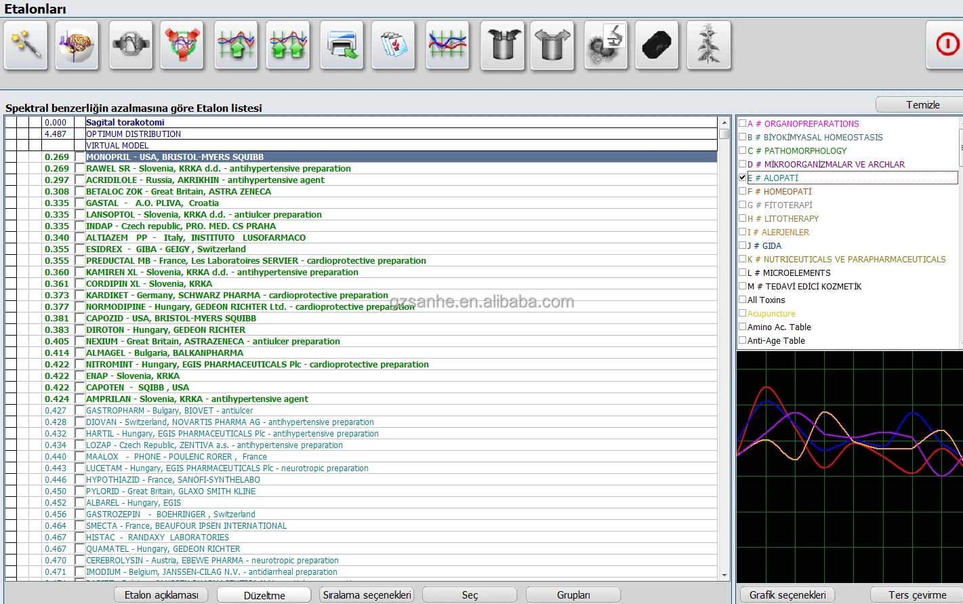Click the head model scanner icon
The height and width of the screenshot is (604, 963).
[131, 45]
